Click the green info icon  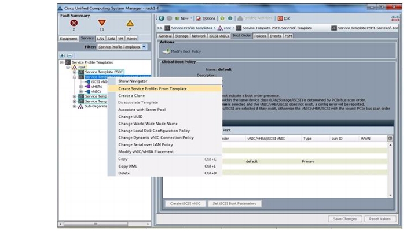click(230, 18)
